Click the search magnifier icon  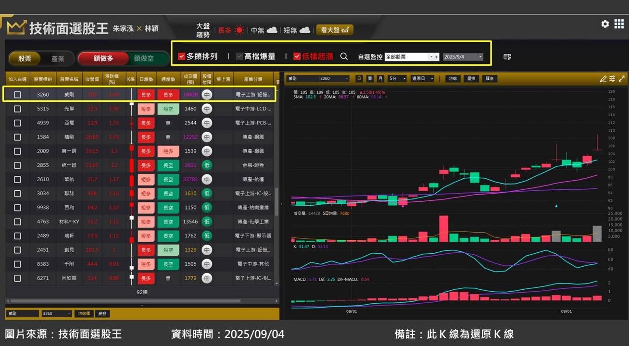[344, 56]
